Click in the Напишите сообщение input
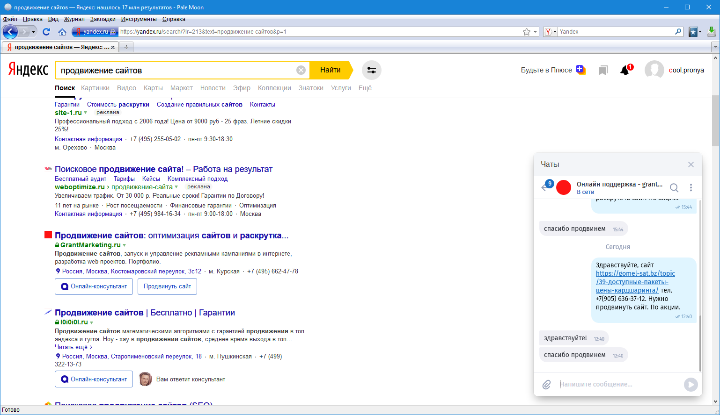Viewport: 720px width, 415px height. pyautogui.click(x=620, y=384)
